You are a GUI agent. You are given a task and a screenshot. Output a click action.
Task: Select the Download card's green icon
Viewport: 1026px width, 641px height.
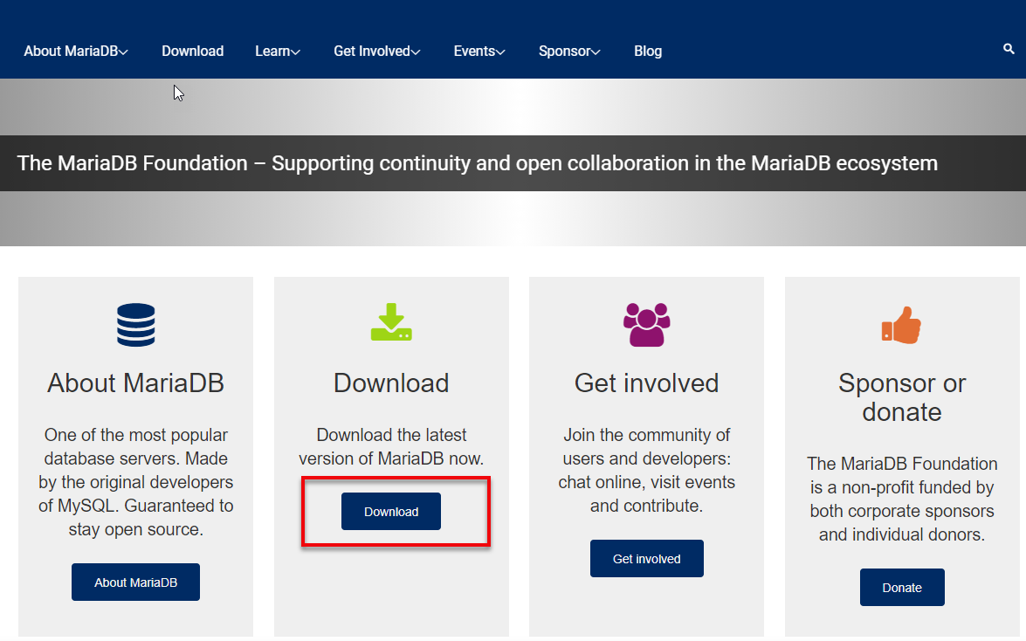390,322
